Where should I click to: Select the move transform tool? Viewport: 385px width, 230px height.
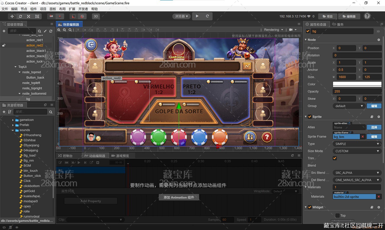pos(12,16)
